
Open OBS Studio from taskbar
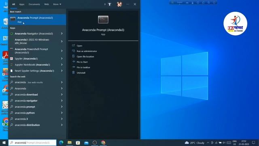click(95, 142)
